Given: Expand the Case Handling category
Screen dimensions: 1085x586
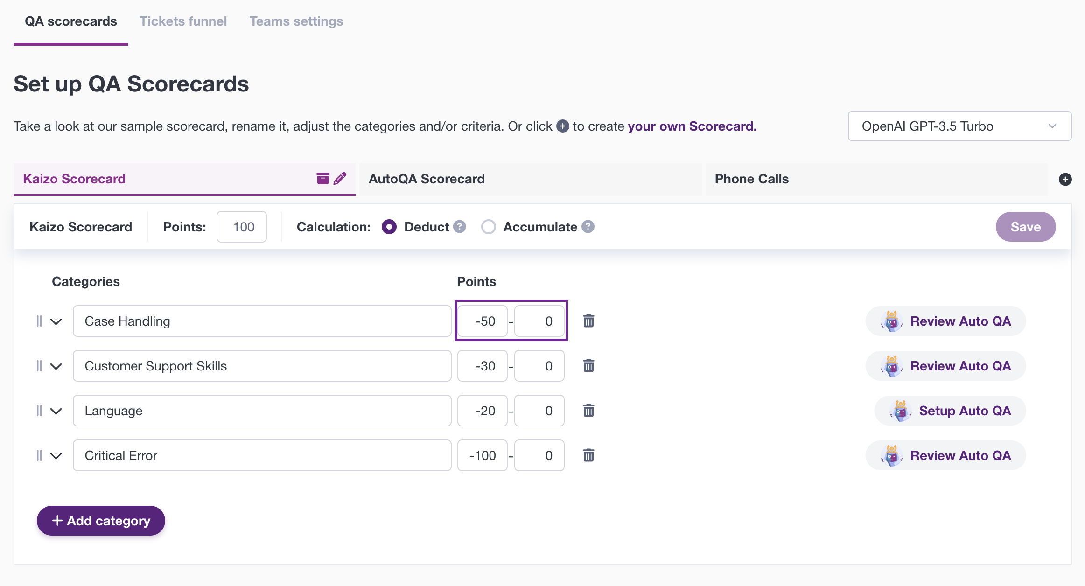Looking at the screenshot, I should [56, 321].
